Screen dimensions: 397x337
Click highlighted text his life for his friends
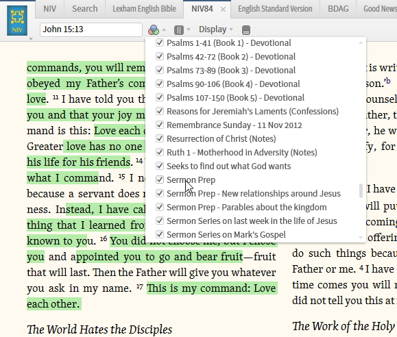pos(78,162)
